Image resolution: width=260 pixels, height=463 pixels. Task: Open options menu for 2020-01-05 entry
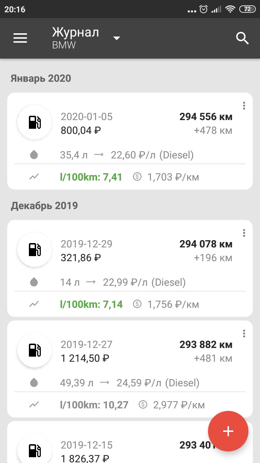[x=244, y=106]
